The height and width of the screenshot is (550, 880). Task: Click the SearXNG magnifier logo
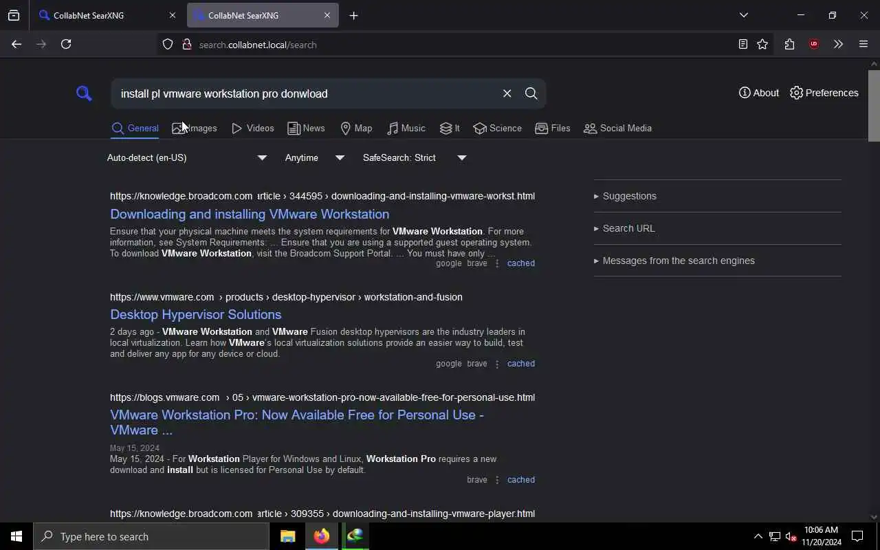(84, 93)
